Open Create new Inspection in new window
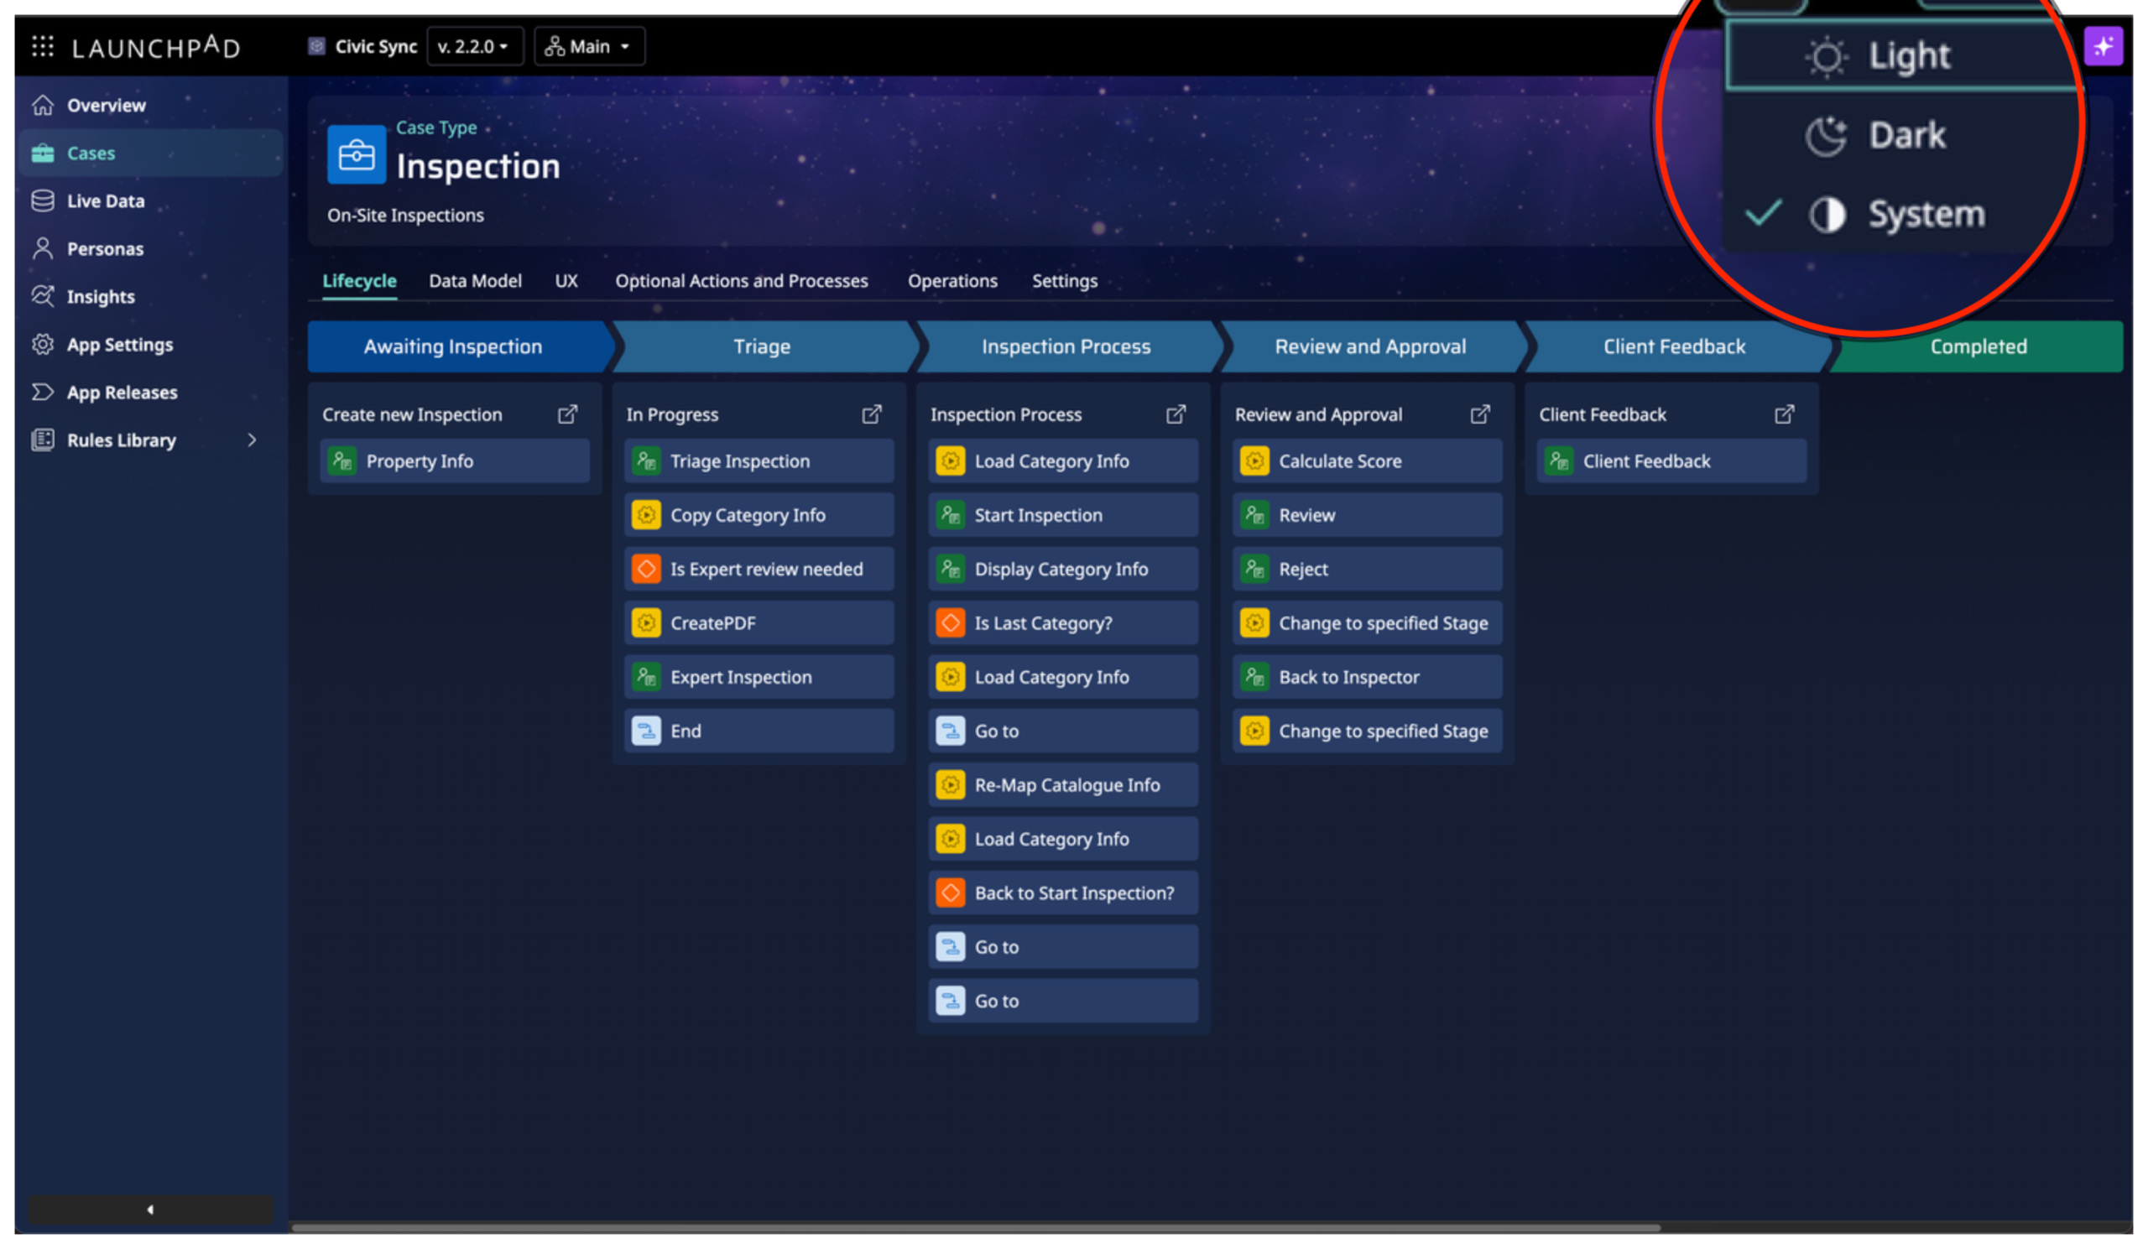 point(568,415)
